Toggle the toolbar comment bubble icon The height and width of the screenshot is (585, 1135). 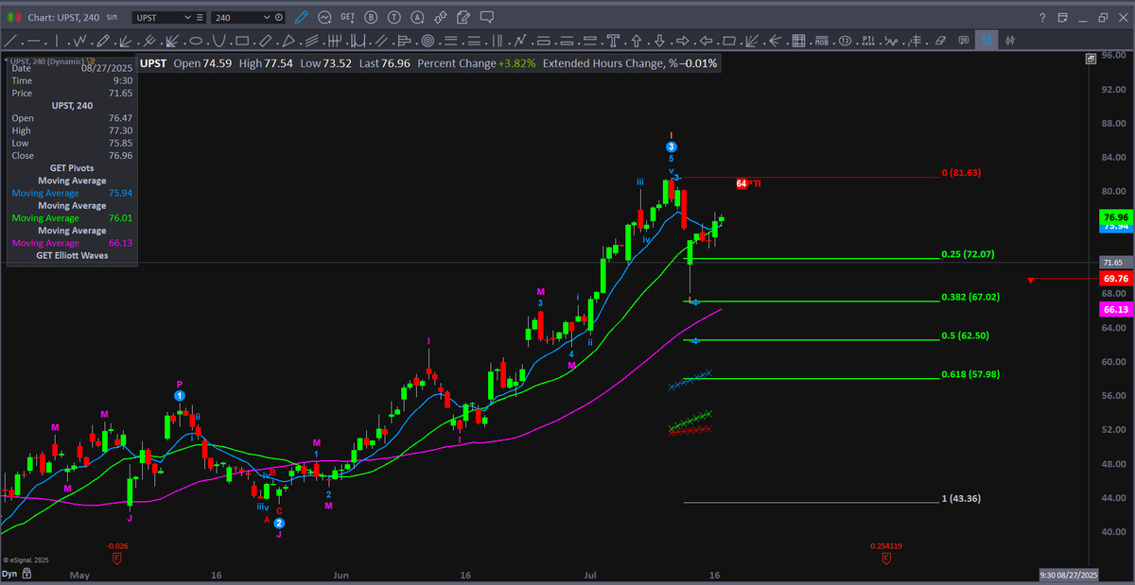[x=964, y=41]
